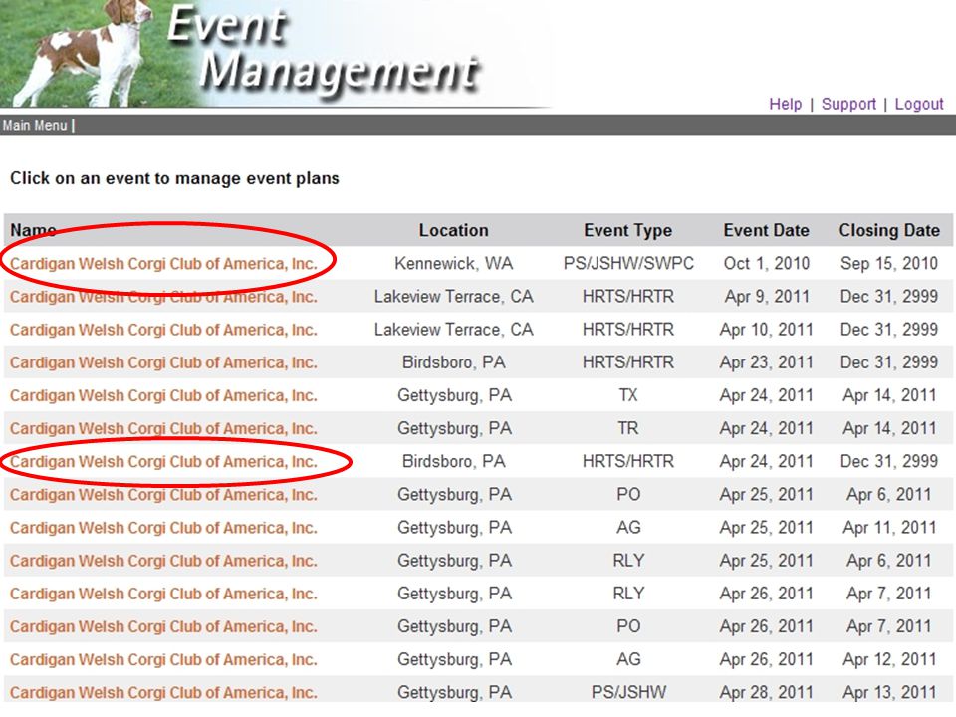Screen dimensions: 956x717
Task: Open the RLY event on Apr 26 name link
Action: coord(163,593)
